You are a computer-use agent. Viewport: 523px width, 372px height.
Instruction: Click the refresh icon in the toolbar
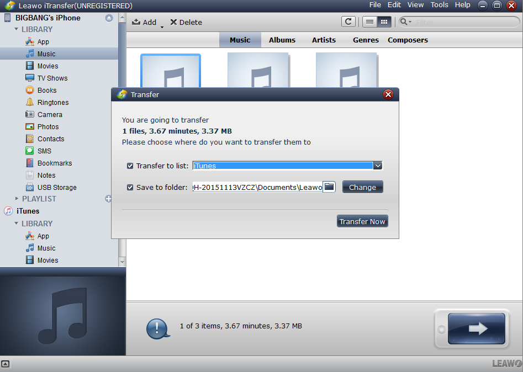point(348,22)
